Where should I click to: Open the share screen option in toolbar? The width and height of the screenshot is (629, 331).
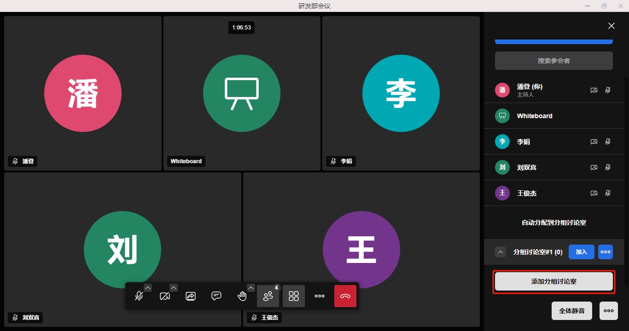pos(191,296)
